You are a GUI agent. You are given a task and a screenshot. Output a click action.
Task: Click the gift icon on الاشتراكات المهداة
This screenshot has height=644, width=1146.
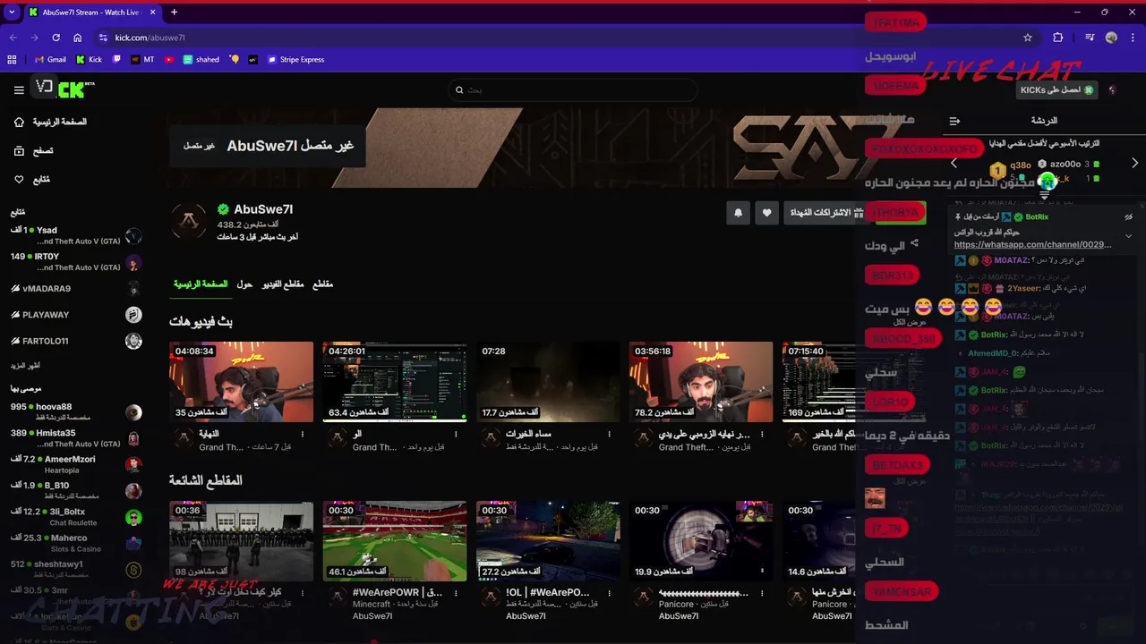click(859, 213)
